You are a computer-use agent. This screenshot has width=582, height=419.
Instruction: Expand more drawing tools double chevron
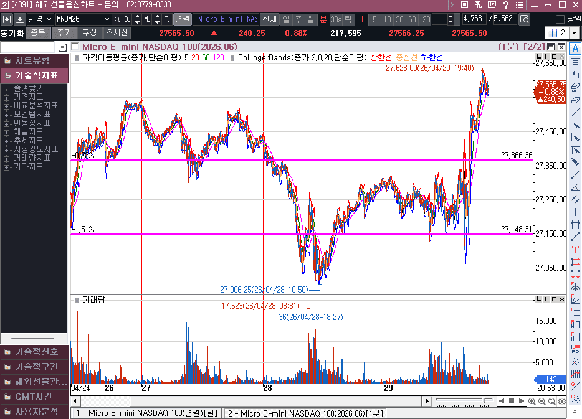coord(575,411)
